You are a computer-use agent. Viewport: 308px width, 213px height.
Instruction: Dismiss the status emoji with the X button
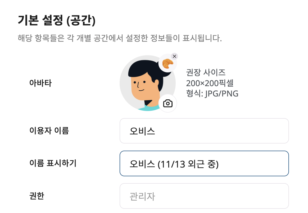[x=174, y=56]
